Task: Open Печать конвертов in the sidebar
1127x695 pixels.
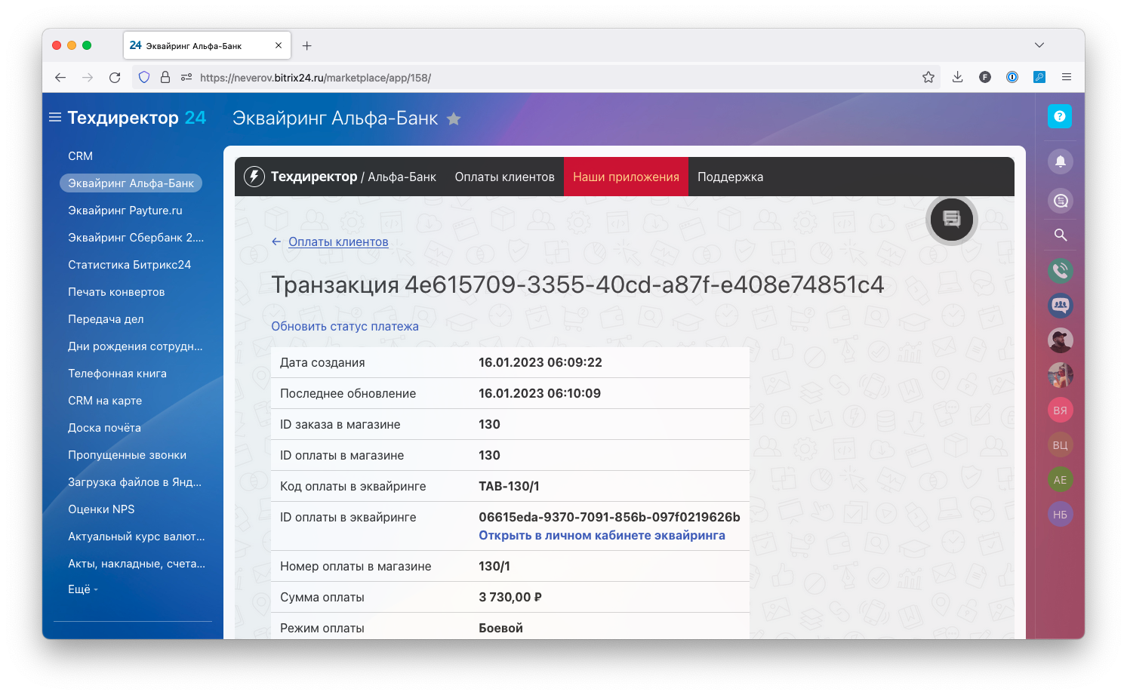Action: pos(116,292)
